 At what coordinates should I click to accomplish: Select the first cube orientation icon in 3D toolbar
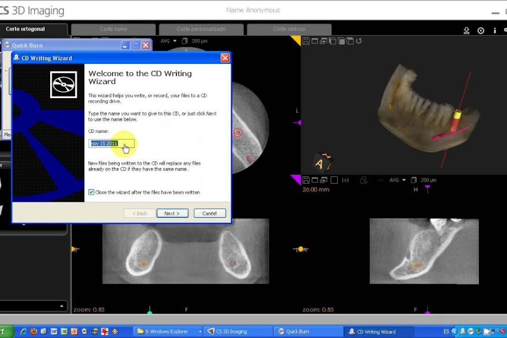pyautogui.click(x=332, y=41)
